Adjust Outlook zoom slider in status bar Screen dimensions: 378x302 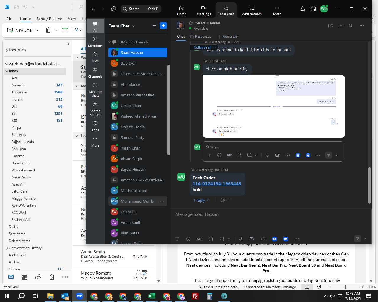coord(345,287)
